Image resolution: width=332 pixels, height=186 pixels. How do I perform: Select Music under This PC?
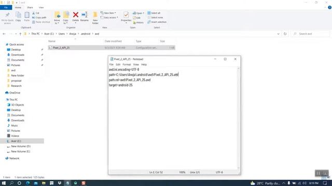point(15,126)
